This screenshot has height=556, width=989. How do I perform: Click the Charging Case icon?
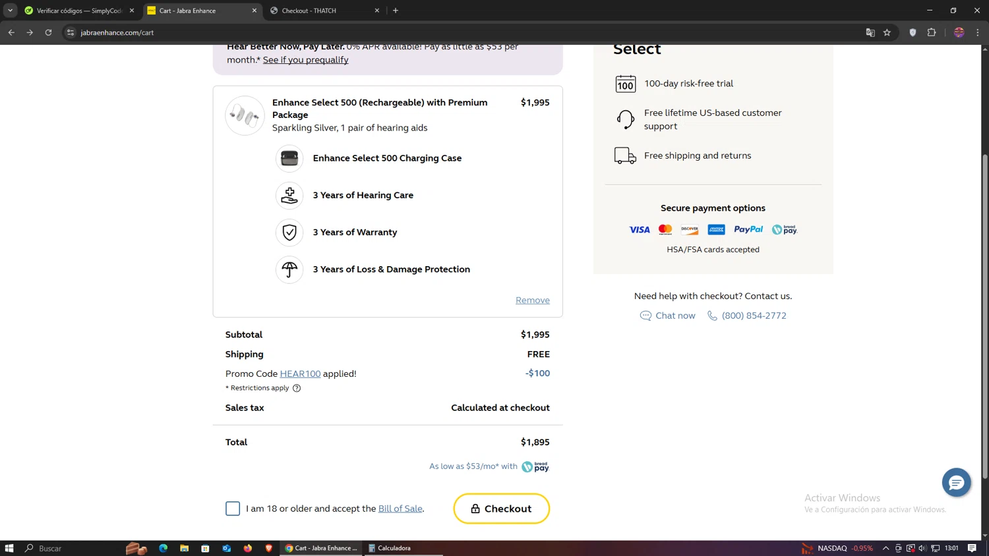[x=289, y=158]
